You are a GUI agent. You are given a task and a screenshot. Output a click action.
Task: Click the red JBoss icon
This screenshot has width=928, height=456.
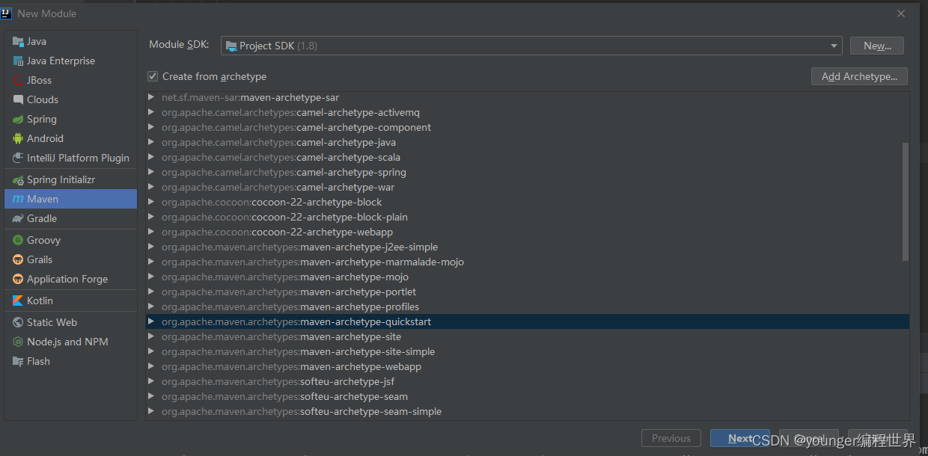19,80
